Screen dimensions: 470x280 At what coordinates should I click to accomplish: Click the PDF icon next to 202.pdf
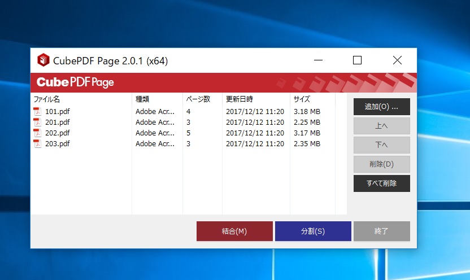coord(37,133)
